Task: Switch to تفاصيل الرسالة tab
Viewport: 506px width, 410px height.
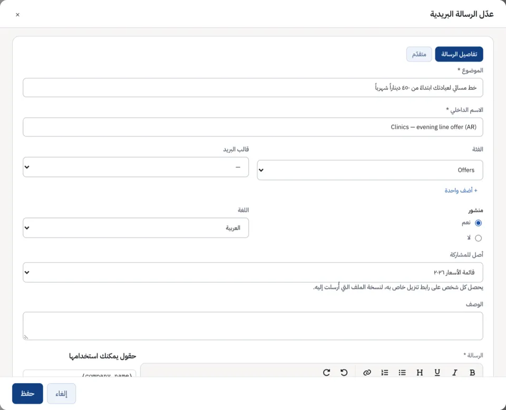Action: coord(459,54)
